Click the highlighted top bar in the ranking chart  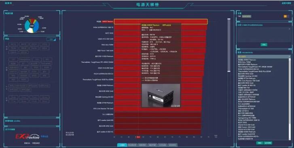coord(161,21)
